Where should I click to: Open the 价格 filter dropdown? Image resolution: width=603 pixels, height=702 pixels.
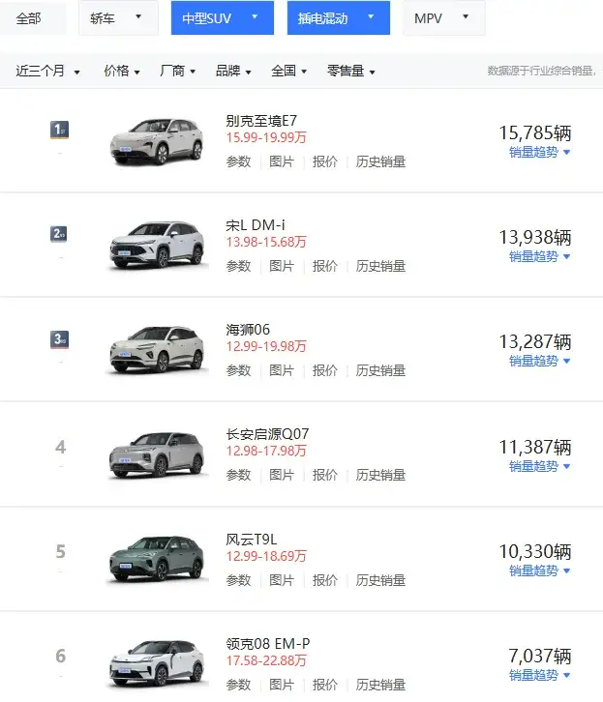click(x=122, y=71)
